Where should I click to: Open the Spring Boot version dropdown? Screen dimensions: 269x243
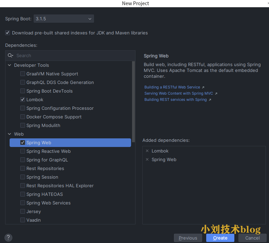pyautogui.click(x=63, y=19)
